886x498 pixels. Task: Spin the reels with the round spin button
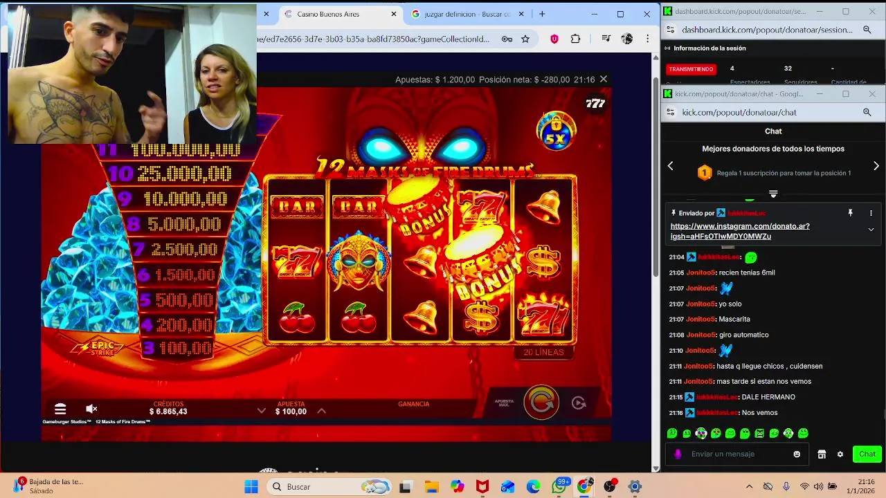(x=541, y=403)
